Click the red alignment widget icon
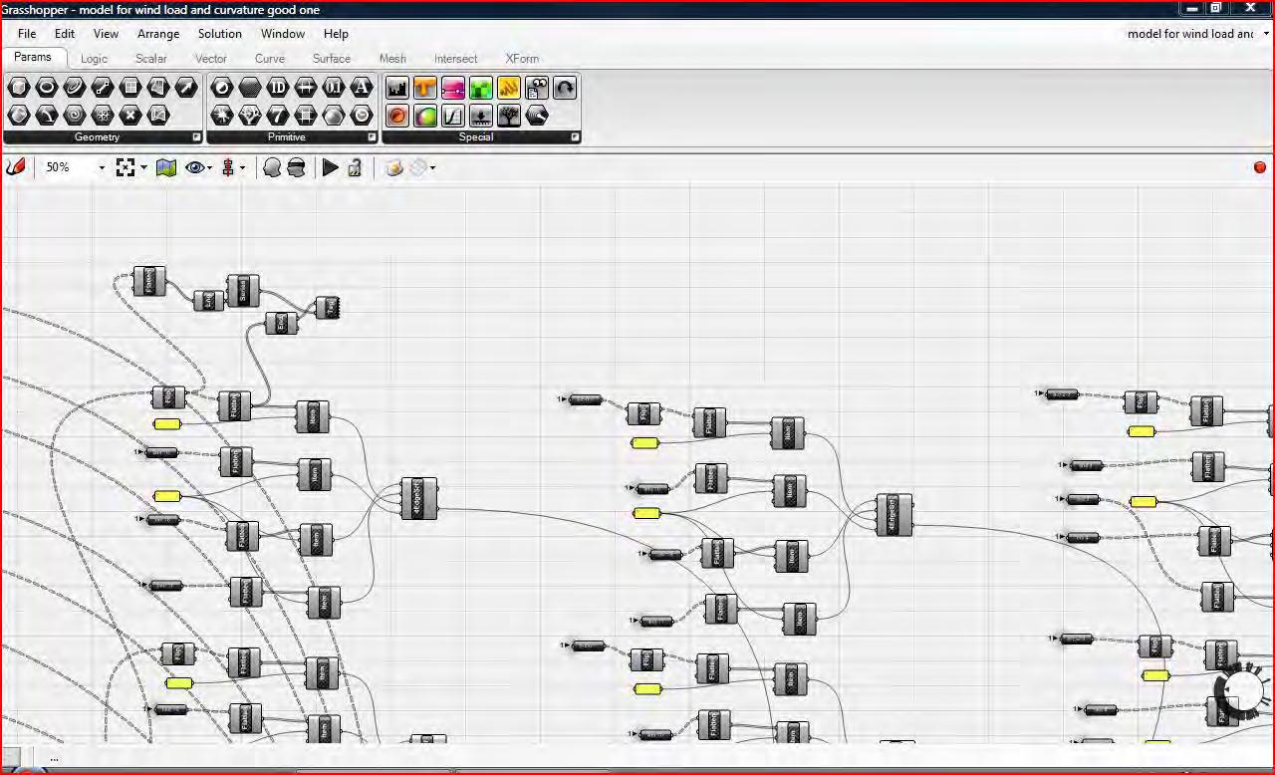The width and height of the screenshot is (1275, 775). [x=228, y=167]
